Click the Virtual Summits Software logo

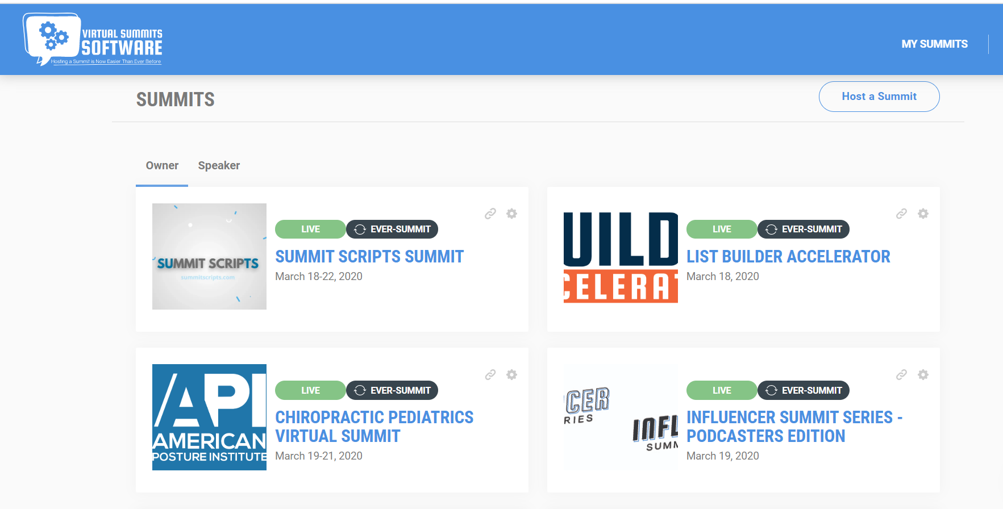coord(93,40)
